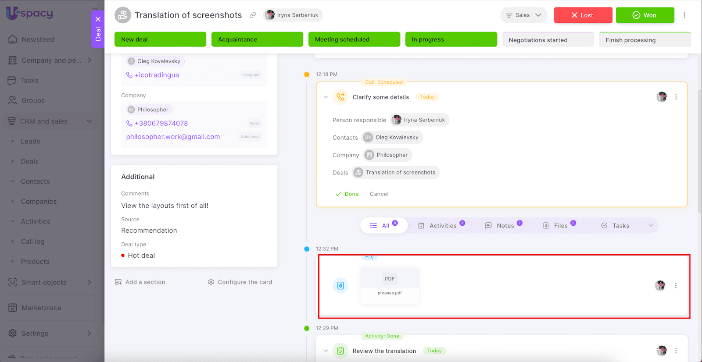Expand more timeline filter tabs after Tasks

(x=651, y=226)
